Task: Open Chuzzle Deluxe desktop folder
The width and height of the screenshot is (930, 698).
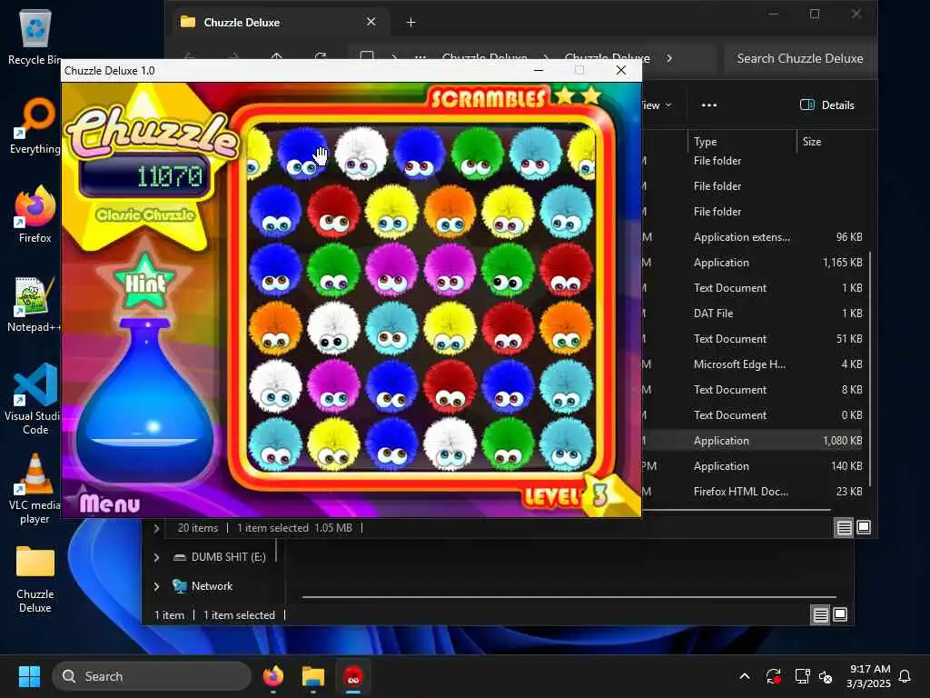Action: 35,579
